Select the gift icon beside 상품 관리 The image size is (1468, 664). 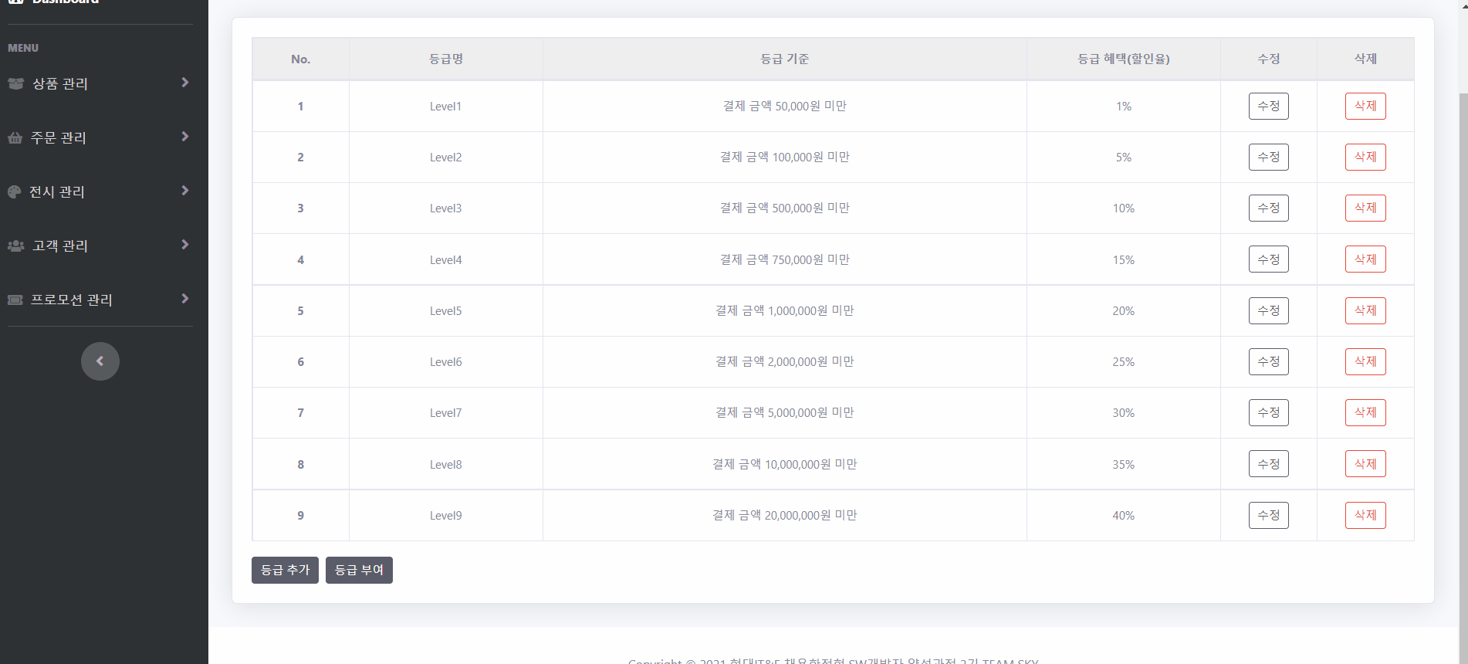click(15, 83)
